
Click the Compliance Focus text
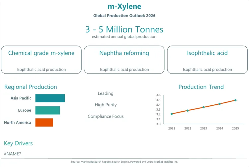tap(106, 116)
